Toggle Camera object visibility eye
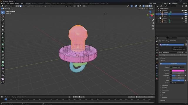188x105 pixels. click(184, 12)
